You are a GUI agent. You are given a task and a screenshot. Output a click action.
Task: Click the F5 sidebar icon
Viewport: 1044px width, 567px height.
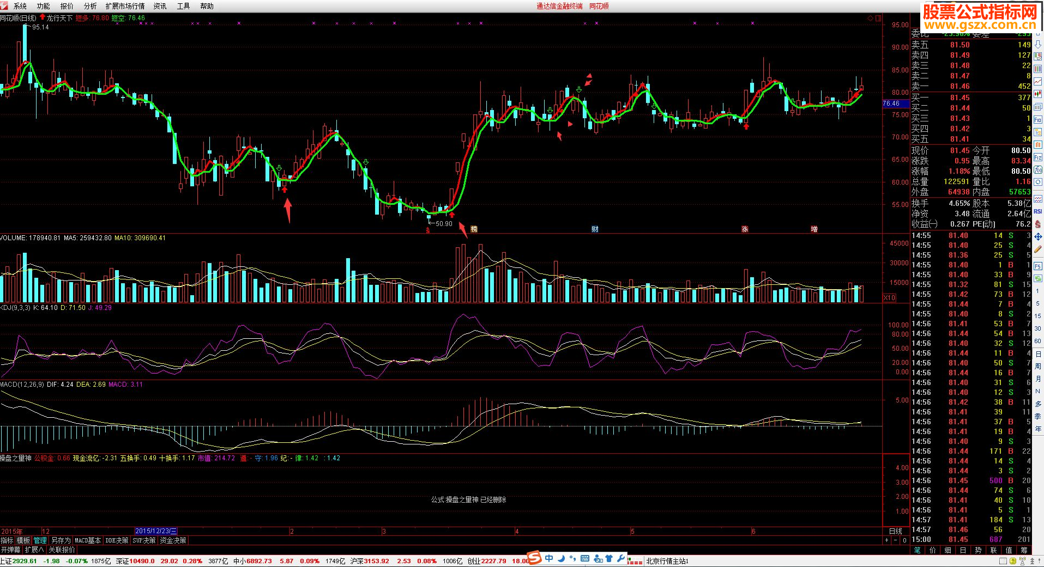tap(1037, 265)
